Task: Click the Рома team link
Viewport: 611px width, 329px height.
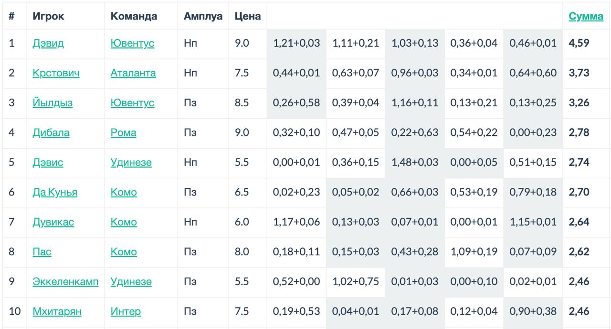Action: pos(123,133)
